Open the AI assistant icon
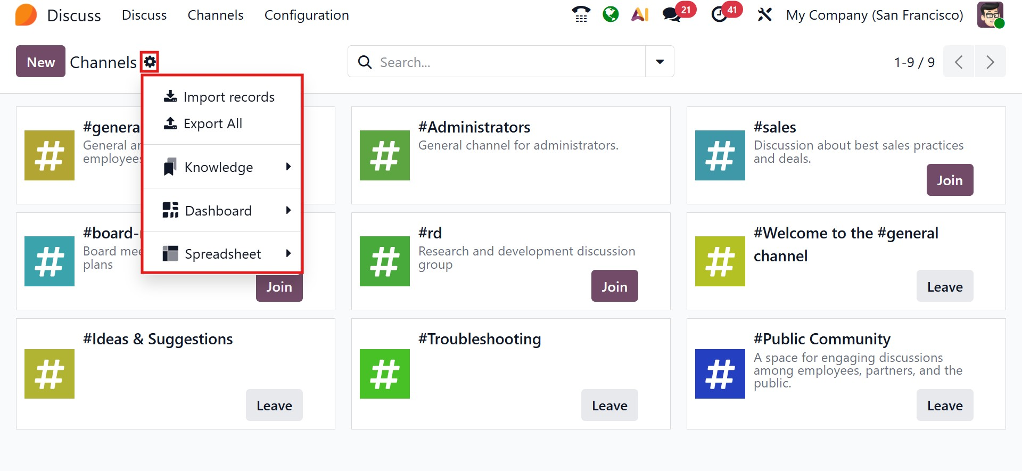Image resolution: width=1022 pixels, height=471 pixels. [x=640, y=14]
